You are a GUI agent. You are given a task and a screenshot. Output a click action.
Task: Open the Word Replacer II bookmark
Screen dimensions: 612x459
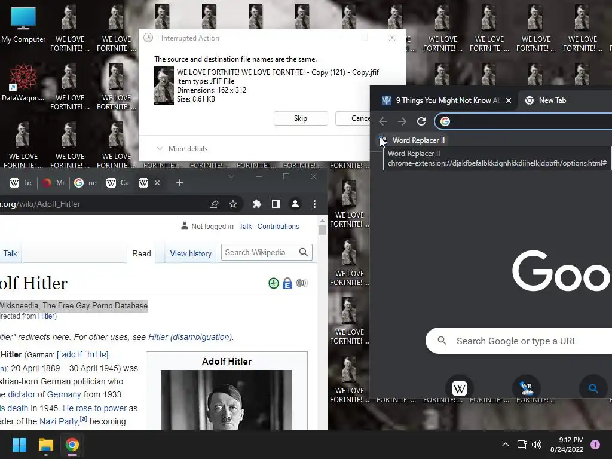(412, 140)
